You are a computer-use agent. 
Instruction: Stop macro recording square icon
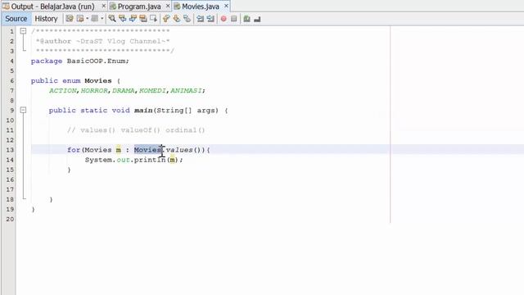pos(233,19)
